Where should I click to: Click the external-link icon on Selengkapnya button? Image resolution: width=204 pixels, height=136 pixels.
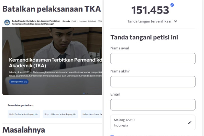[26, 82]
